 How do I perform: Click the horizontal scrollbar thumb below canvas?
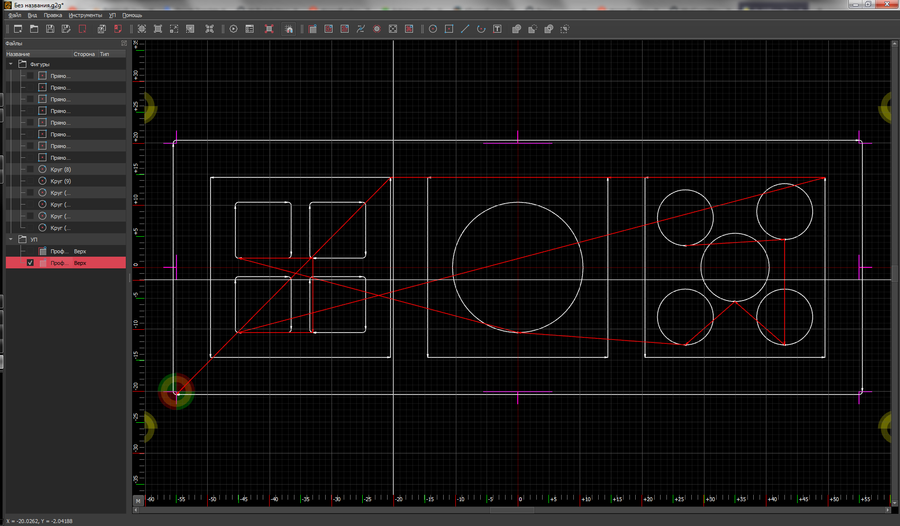click(511, 510)
